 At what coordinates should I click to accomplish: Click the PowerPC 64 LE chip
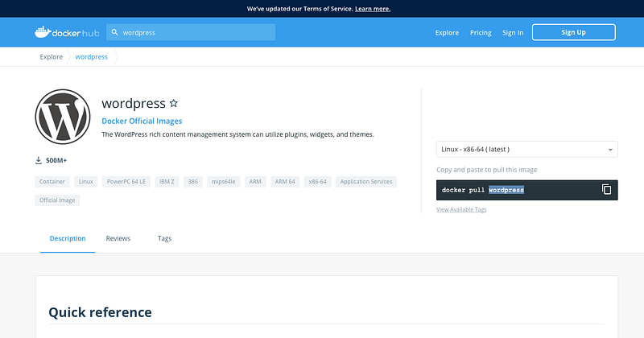coord(126,182)
